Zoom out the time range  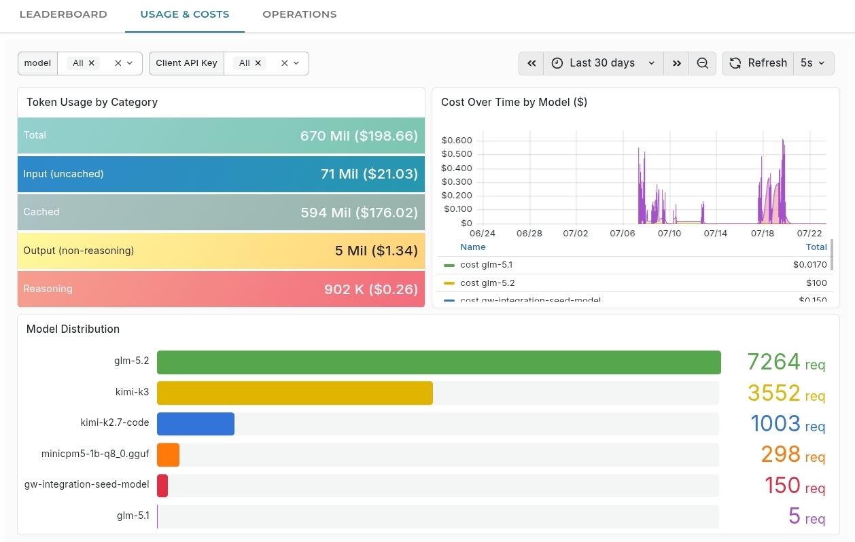(x=703, y=63)
